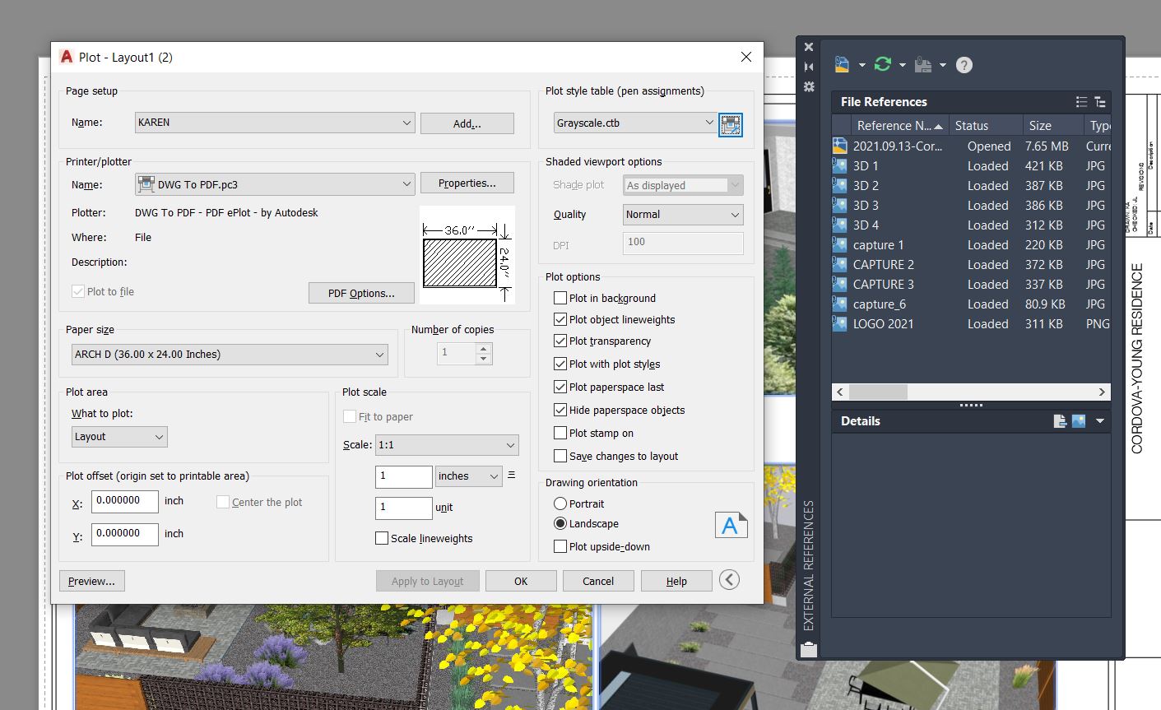Switch File References to tree view
Screen dimensions: 1161x710
(1100, 101)
